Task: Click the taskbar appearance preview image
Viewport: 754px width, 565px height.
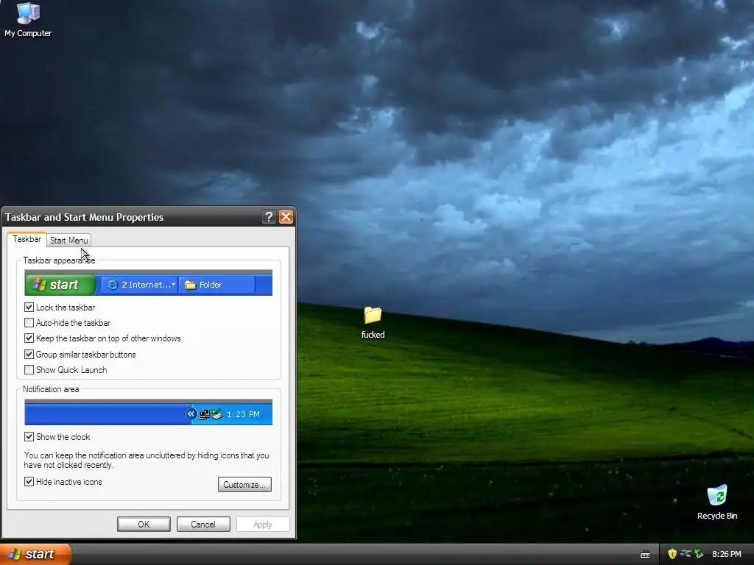Action: pyautogui.click(x=148, y=283)
